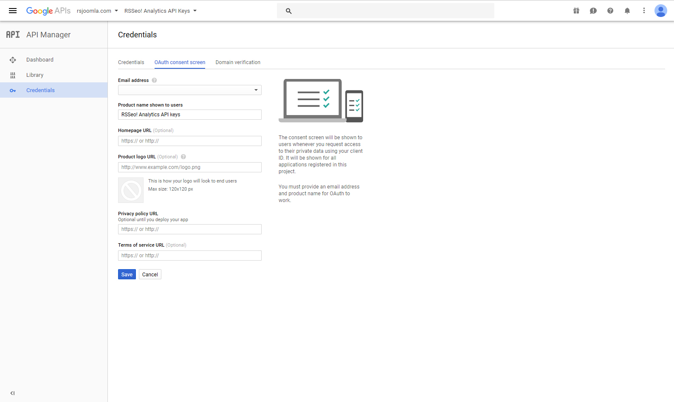Open the help question mark icon
674x402 pixels.
610,11
